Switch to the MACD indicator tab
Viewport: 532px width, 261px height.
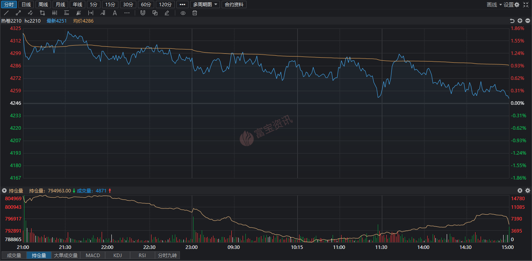click(93, 256)
